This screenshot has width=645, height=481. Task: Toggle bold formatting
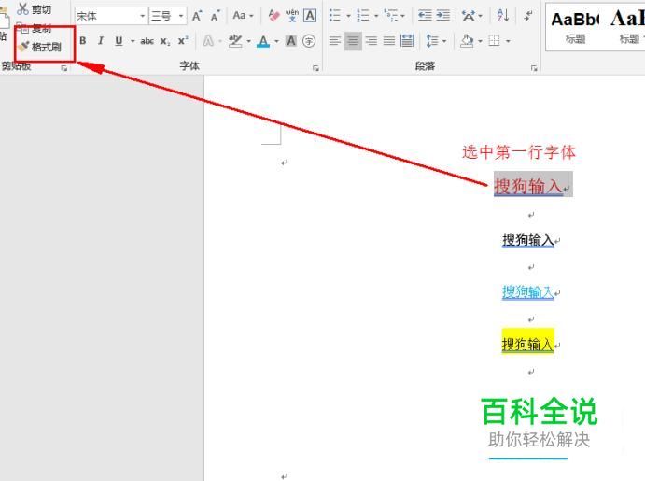pyautogui.click(x=83, y=41)
